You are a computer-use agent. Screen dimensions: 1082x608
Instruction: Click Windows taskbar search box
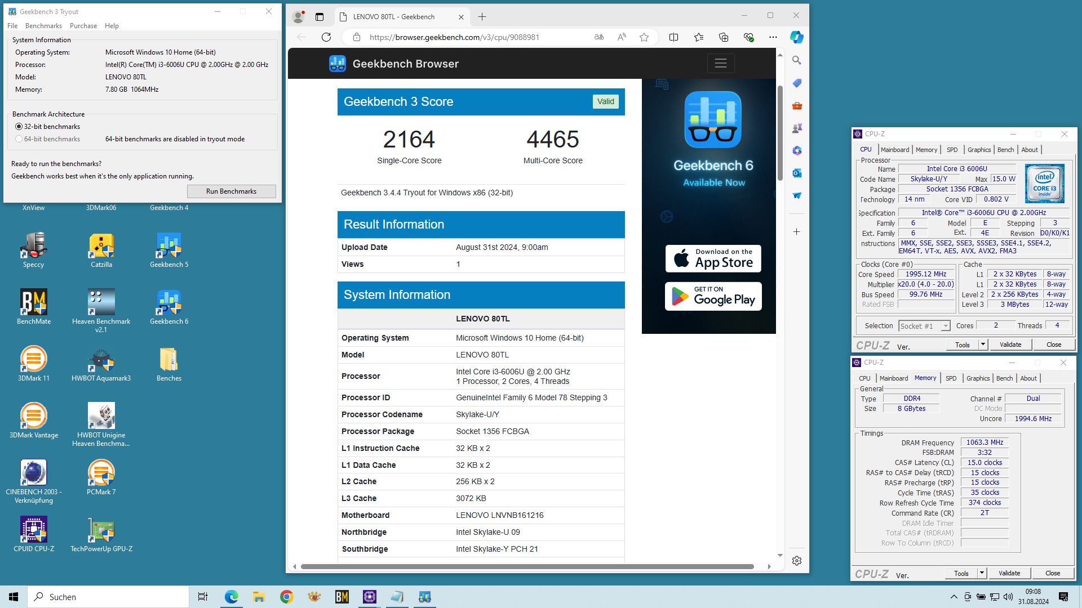tap(108, 597)
